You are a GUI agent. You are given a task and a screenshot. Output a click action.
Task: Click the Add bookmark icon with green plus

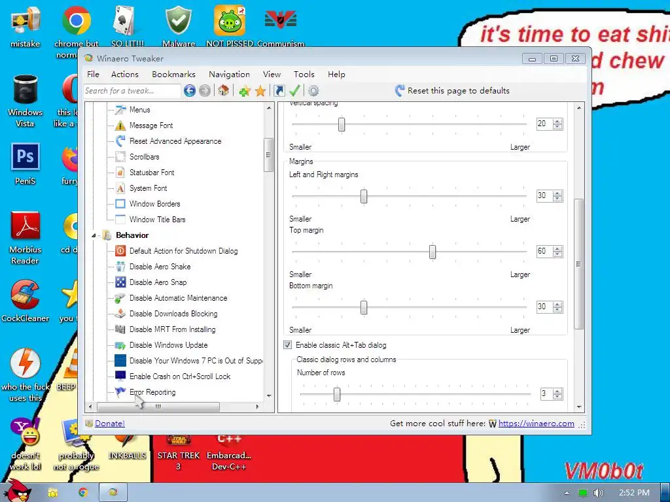tap(245, 90)
